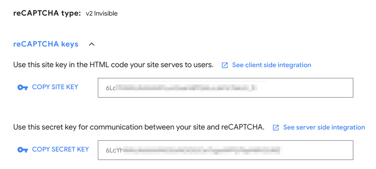Click the secret key communication instruction text

pos(139,127)
